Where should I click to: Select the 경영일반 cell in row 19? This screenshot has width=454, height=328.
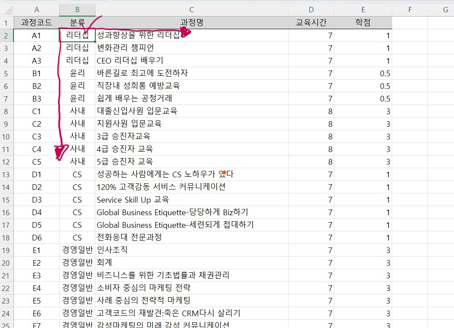(x=77, y=250)
